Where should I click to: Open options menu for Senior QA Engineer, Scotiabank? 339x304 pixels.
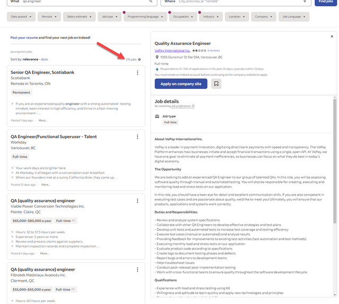(138, 73)
